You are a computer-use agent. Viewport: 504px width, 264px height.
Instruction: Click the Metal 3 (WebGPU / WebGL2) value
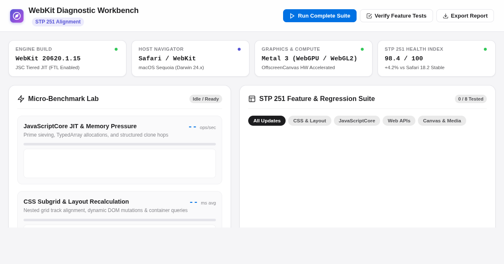tap(310, 59)
